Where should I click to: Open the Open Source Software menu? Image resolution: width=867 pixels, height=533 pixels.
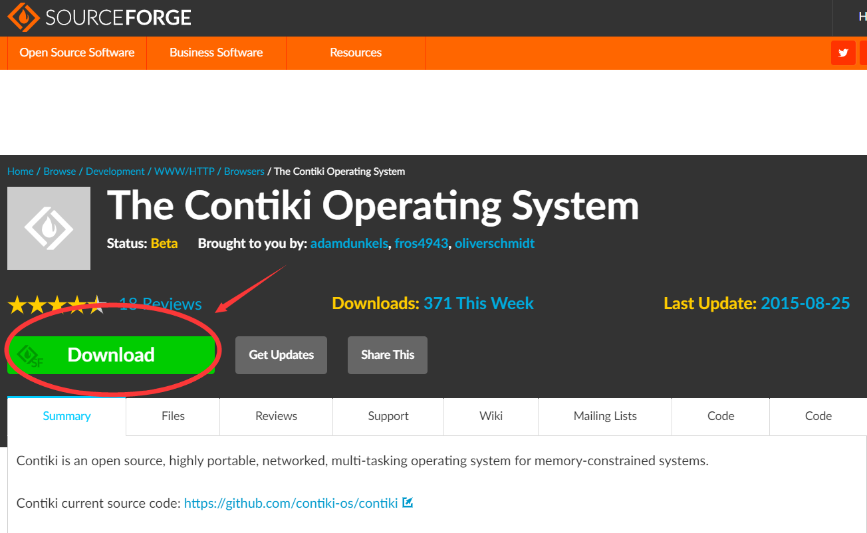click(76, 53)
